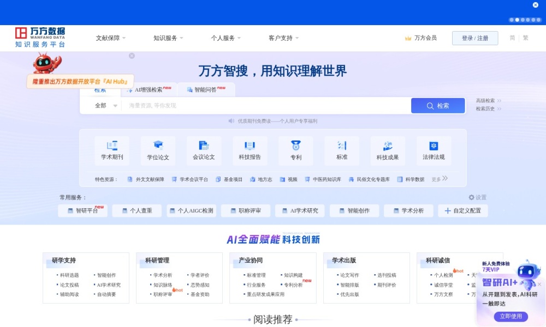The height and width of the screenshot is (327, 546).
Task: Select the first banner carousel dot
Action: [512, 20]
